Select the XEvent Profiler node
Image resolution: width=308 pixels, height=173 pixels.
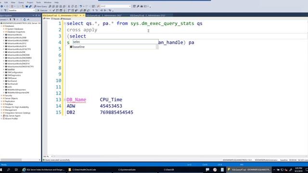coord(12,119)
